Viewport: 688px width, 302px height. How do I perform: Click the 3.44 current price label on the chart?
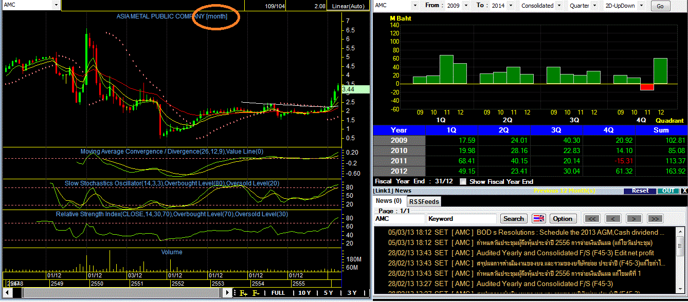(x=355, y=89)
